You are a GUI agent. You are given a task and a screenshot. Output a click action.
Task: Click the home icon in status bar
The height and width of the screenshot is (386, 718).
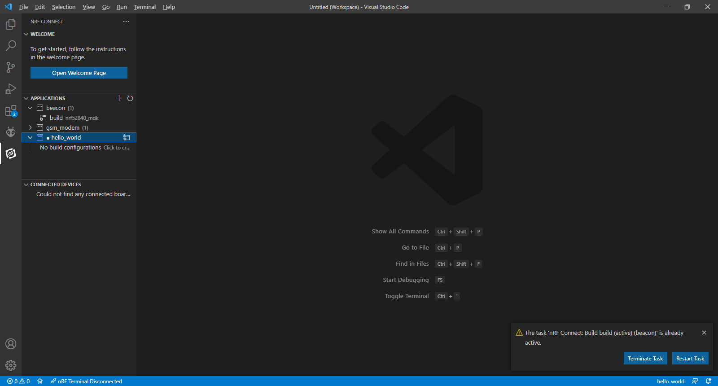40,382
